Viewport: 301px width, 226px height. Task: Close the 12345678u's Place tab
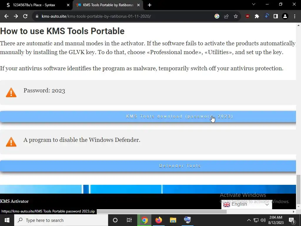coord(68,5)
